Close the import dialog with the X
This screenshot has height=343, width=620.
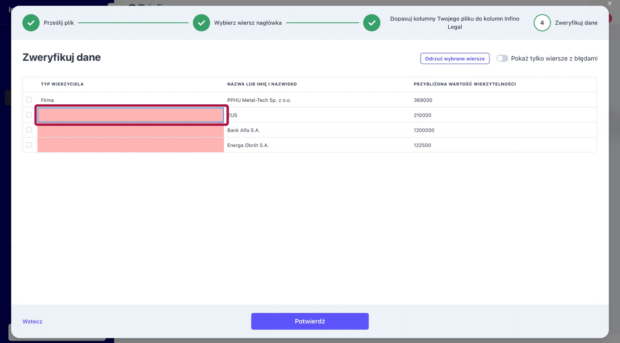(x=610, y=3)
